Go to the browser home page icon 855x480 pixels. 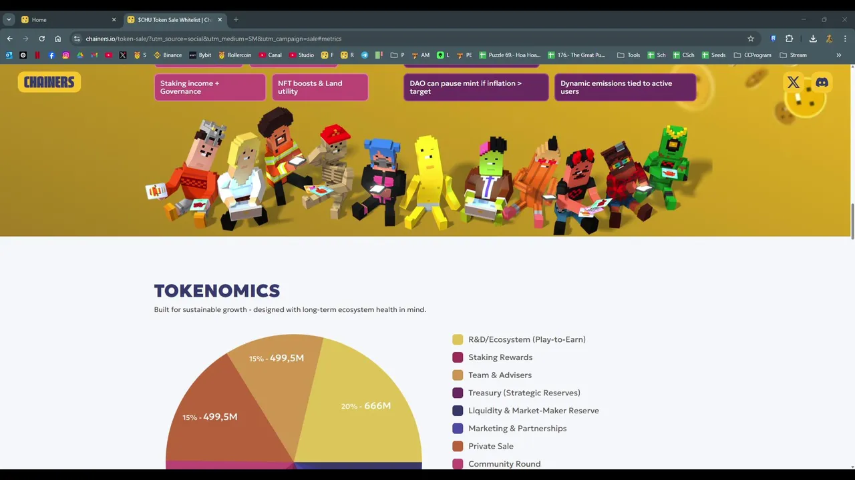click(57, 39)
